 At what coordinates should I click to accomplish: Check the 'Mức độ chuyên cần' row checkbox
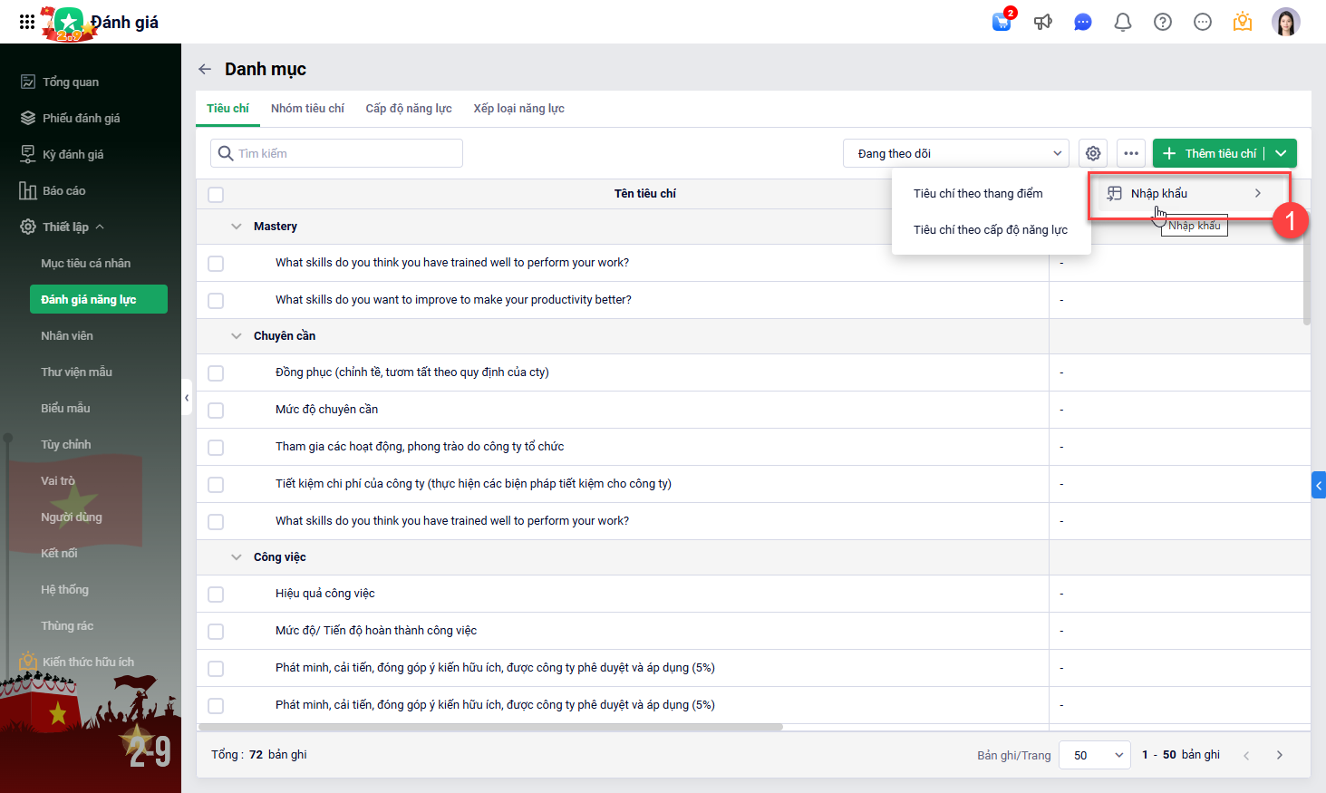coord(216,410)
